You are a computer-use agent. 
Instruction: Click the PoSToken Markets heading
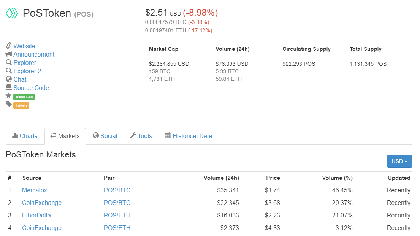(x=41, y=155)
